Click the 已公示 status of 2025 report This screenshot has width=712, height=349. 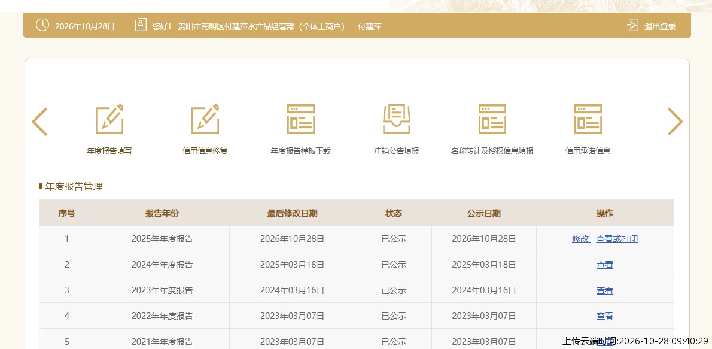click(x=394, y=239)
